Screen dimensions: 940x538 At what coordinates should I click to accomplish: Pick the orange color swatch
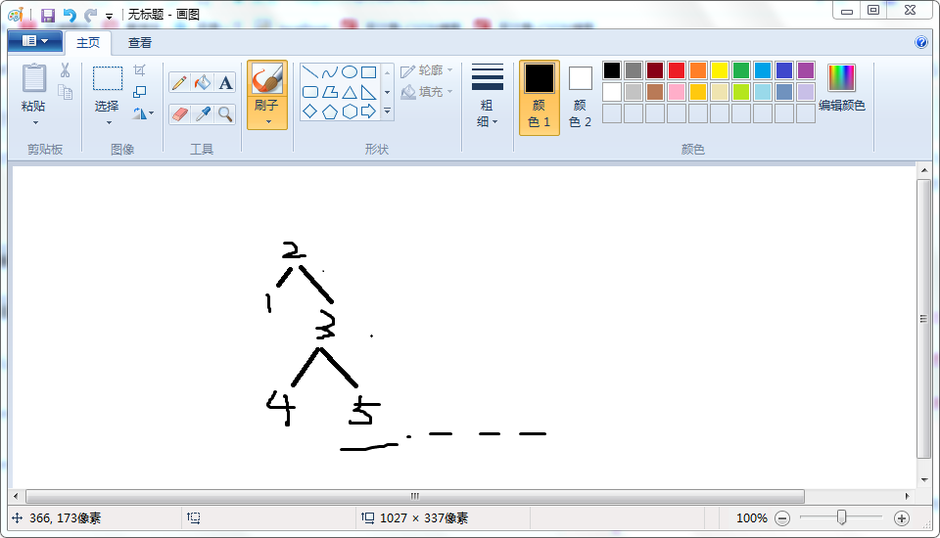pyautogui.click(x=698, y=70)
